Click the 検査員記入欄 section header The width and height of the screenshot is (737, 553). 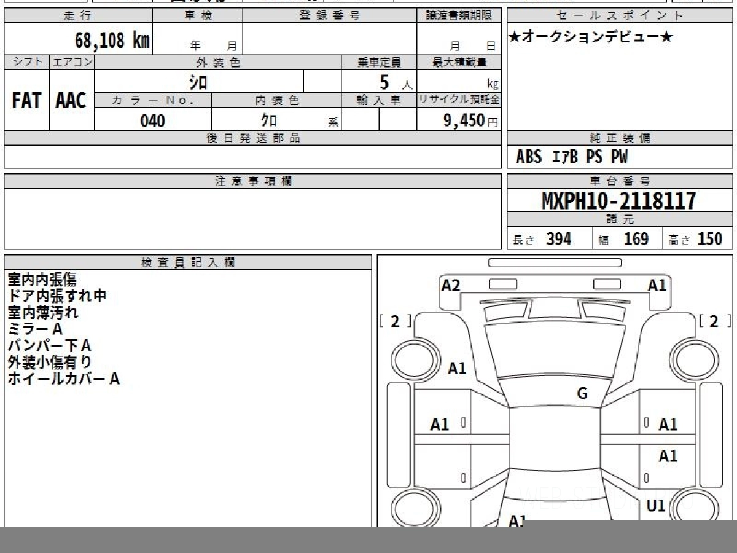(187, 262)
